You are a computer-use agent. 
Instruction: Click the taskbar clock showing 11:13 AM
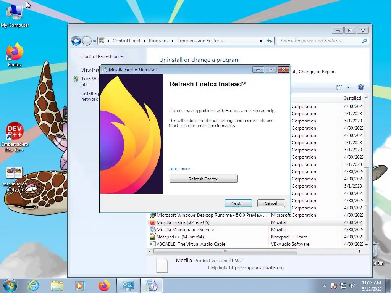[371, 286]
